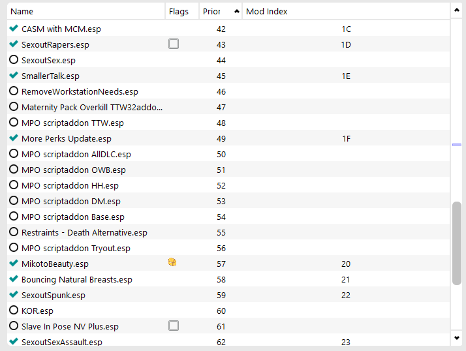Click the vertical scrollbar thumb
Viewport: 466px width, 351px height.
457,243
